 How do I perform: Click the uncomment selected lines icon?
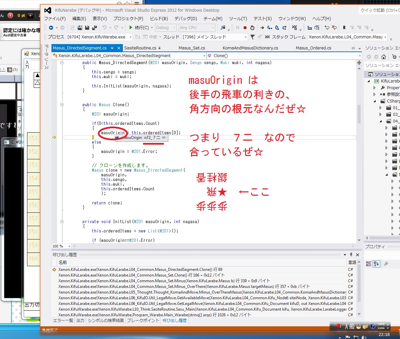pos(334,28)
